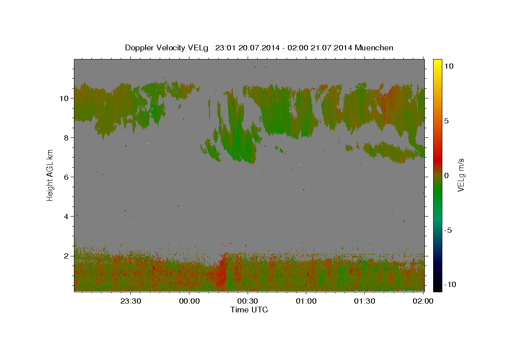
Task: Click the 23:30 time tick label
Action: (131, 301)
